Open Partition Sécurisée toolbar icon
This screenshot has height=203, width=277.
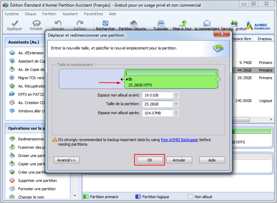pyautogui.click(x=133, y=23)
